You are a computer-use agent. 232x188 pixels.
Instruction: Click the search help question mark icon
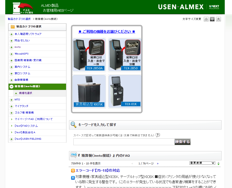(x=158, y=135)
